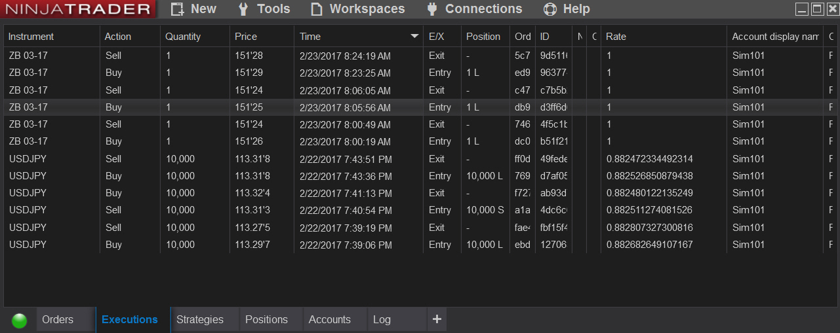Maximize the NinjaTrader window
Image resolution: width=840 pixels, height=333 pixels.
pos(817,9)
